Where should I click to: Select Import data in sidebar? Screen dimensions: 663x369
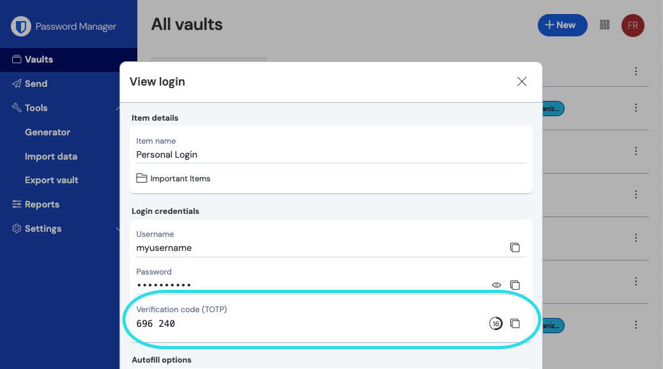51,156
